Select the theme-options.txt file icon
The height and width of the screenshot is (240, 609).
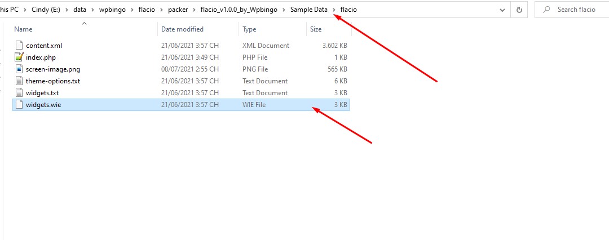tap(19, 81)
